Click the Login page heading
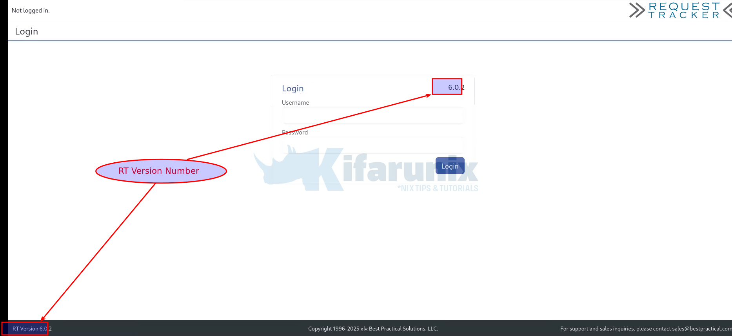Screen dimensions: 732x336 (x=27, y=31)
